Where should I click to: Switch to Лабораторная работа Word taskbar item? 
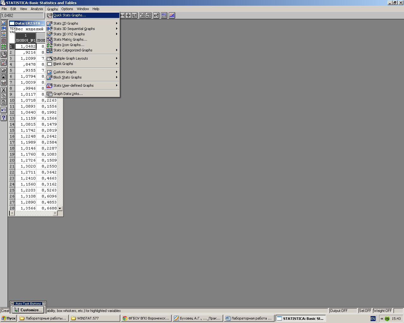[249, 318]
